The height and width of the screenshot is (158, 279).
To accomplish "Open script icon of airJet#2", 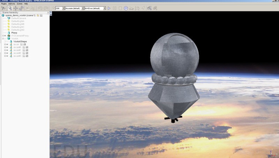I will (x=24, y=53).
